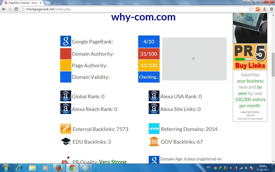Click the Alexa USA Rank: 0 text
This screenshot has height=172, width=275.
181,96
